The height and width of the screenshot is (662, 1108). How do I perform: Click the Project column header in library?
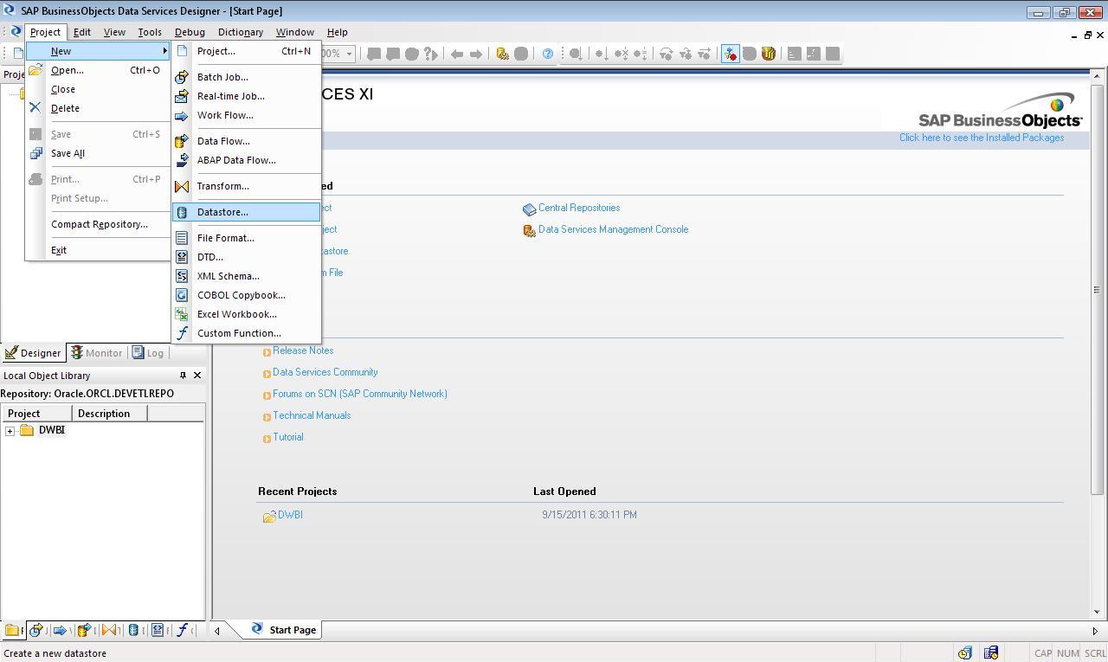(x=36, y=414)
